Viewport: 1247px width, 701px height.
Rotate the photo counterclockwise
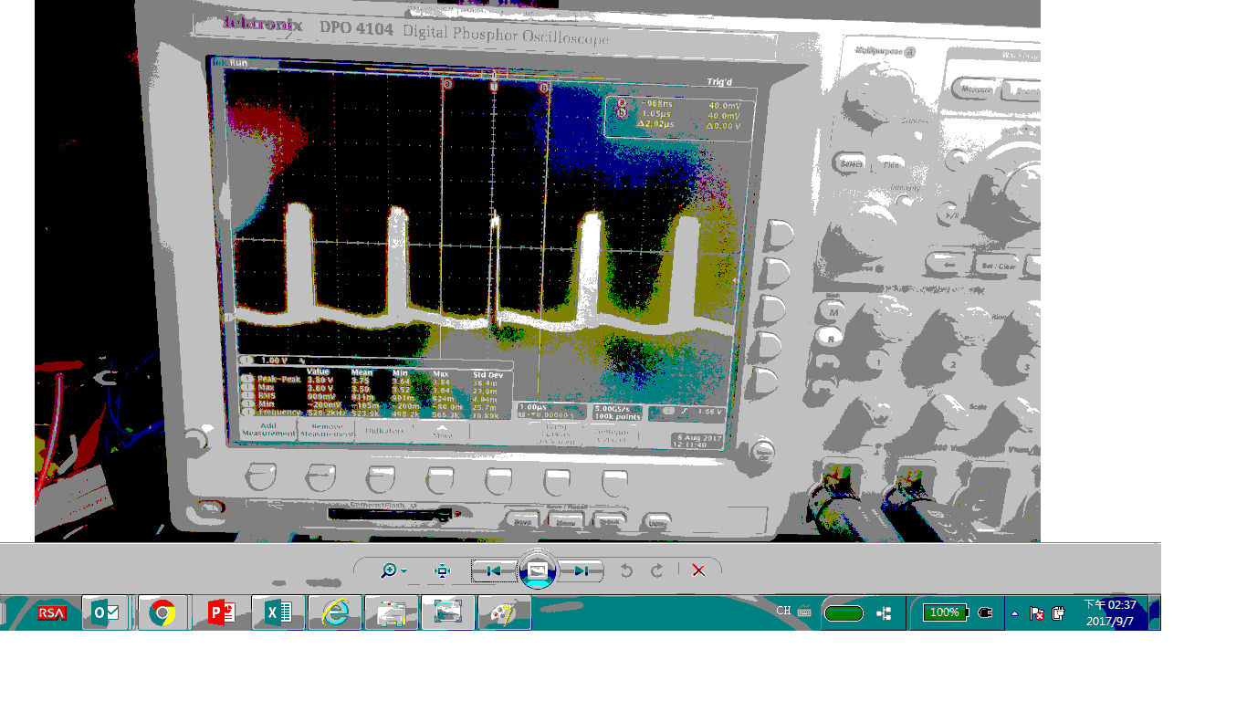pyautogui.click(x=626, y=570)
